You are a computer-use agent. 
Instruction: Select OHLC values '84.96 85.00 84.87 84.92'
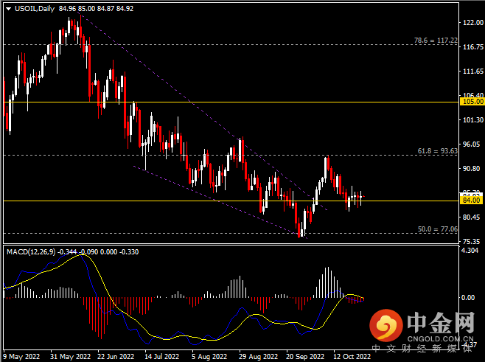(x=97, y=9)
